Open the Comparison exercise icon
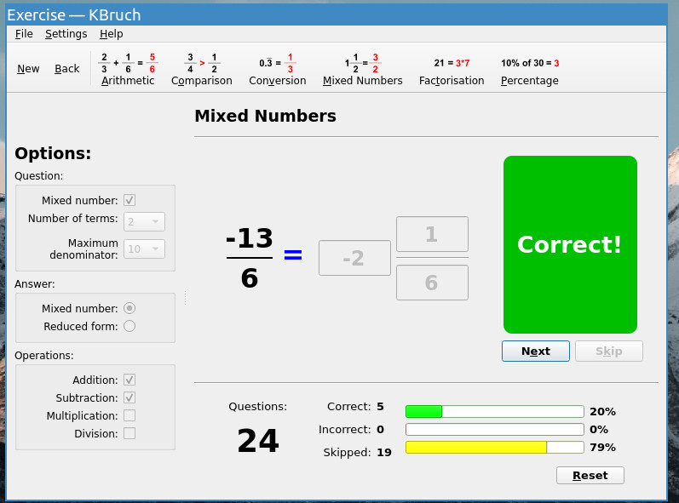The width and height of the screenshot is (679, 503). [x=201, y=69]
